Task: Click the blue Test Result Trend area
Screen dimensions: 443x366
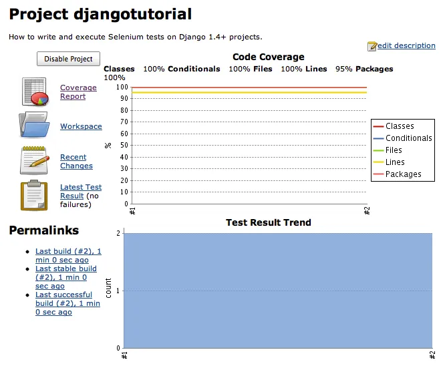Action: tap(278, 291)
